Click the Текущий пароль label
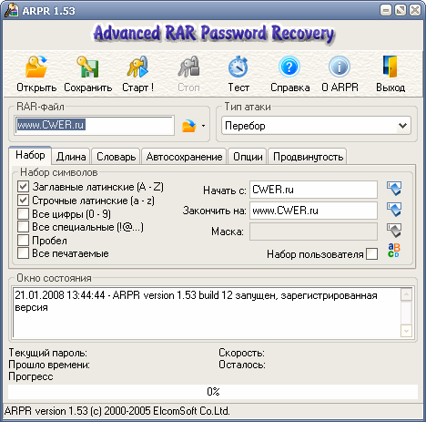 (x=47, y=353)
